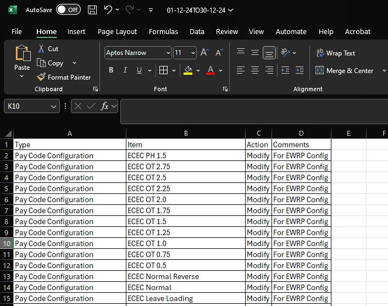Click Increase Font Size icon
The width and height of the screenshot is (388, 306).
(x=204, y=52)
